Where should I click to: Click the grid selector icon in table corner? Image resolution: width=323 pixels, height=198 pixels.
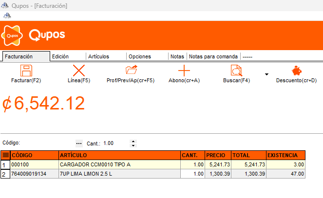[5, 155]
